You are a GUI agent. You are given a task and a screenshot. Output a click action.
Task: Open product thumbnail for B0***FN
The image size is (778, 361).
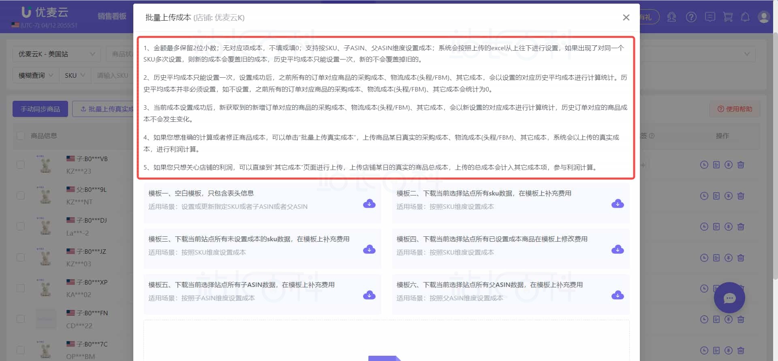(45, 319)
